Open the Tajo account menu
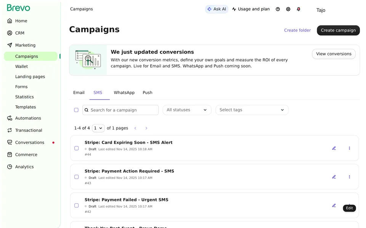The width and height of the screenshot is (366, 228). tap(321, 10)
